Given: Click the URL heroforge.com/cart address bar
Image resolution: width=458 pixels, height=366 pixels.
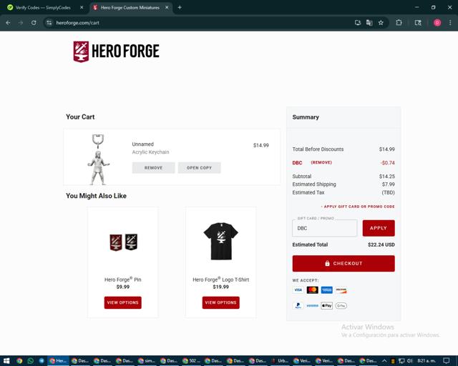Looking at the screenshot, I should coord(78,23).
